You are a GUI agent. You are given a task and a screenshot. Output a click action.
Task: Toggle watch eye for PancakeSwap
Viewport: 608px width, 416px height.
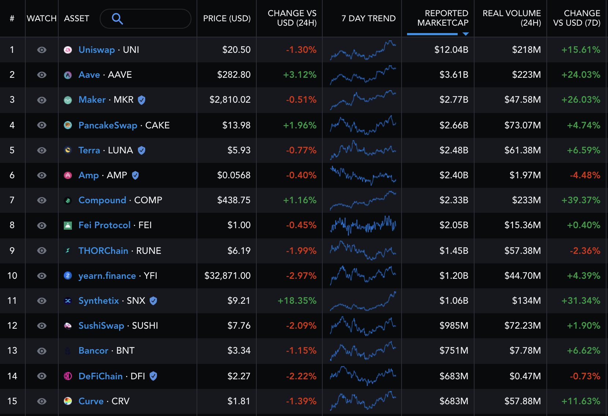(x=42, y=125)
